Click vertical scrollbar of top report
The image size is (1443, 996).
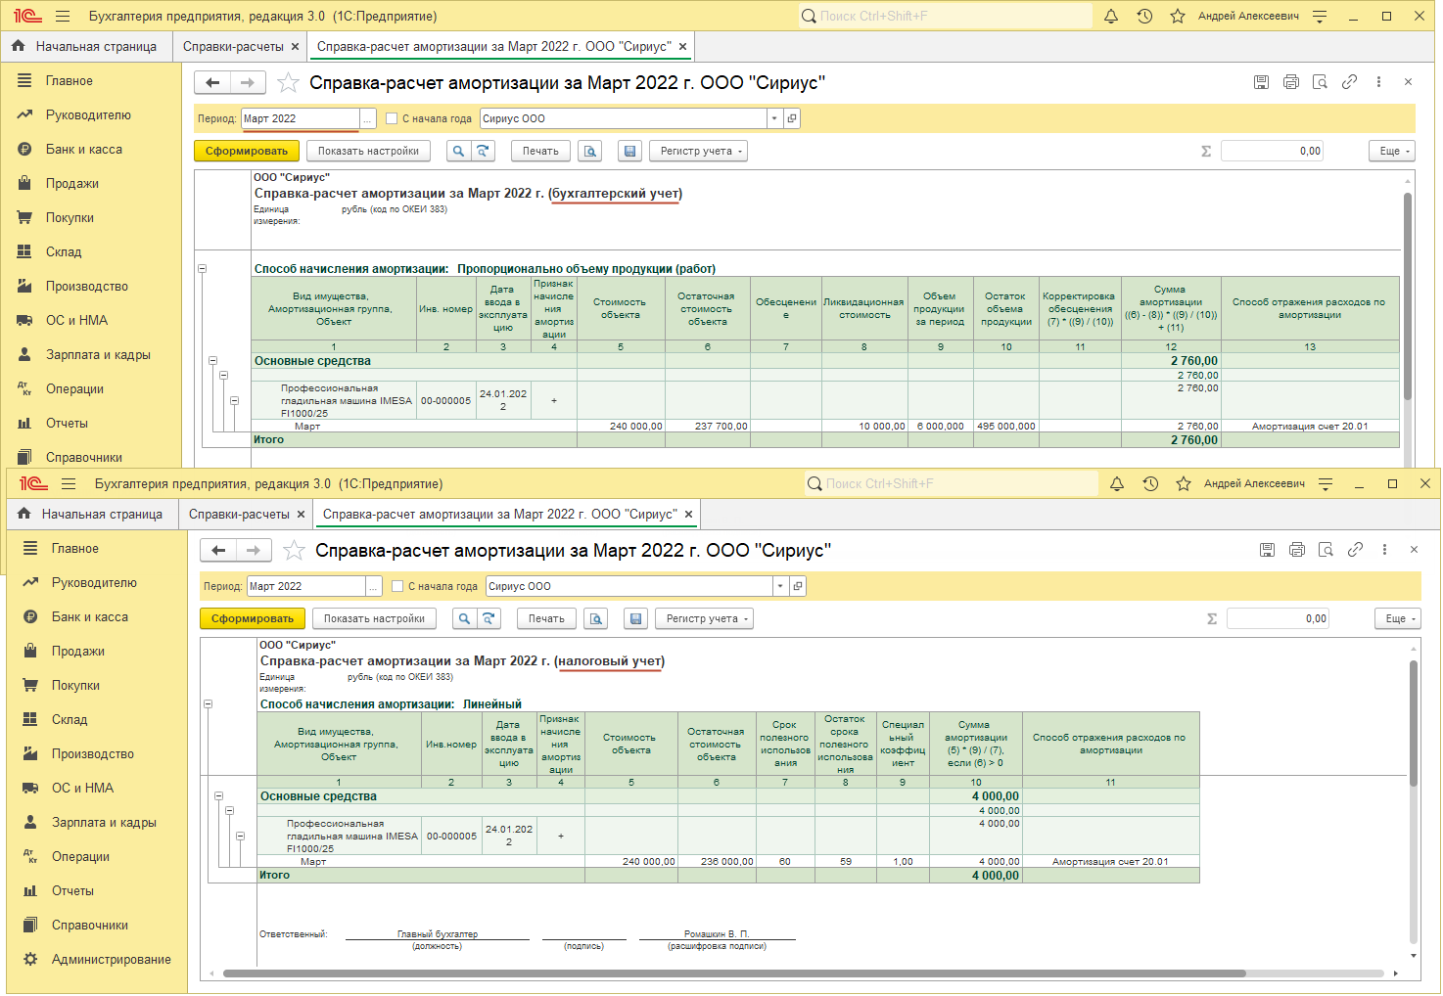(x=1408, y=296)
